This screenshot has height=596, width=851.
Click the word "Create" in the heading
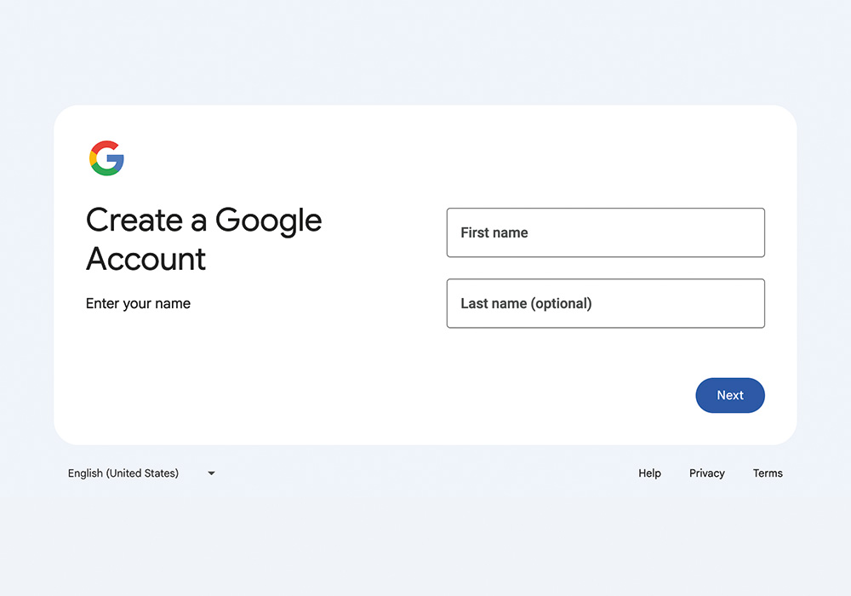pyautogui.click(x=134, y=220)
